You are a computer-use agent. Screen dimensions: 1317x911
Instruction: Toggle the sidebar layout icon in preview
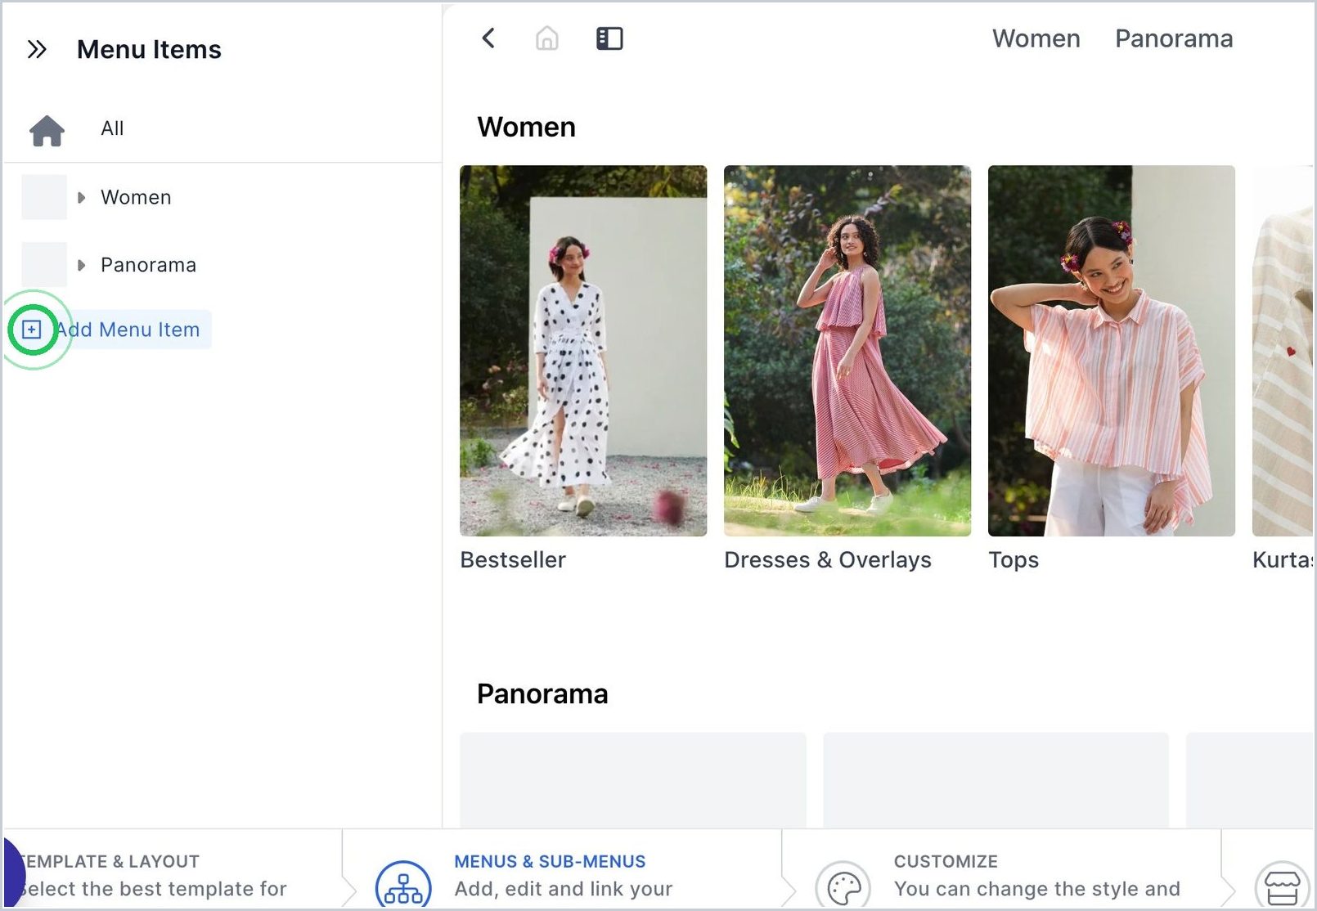[x=609, y=38]
